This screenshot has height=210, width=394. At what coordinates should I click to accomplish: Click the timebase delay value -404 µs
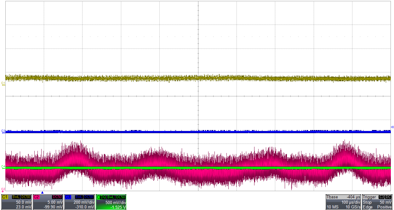[354, 197]
